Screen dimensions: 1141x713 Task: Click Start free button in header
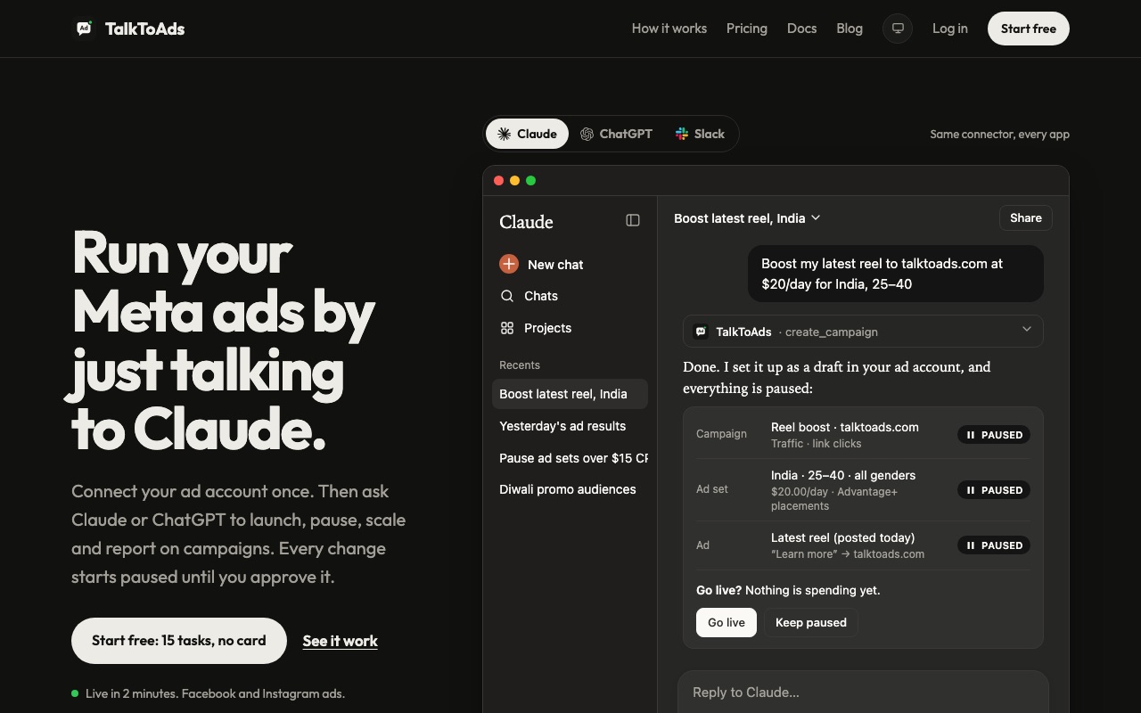[x=1029, y=29]
